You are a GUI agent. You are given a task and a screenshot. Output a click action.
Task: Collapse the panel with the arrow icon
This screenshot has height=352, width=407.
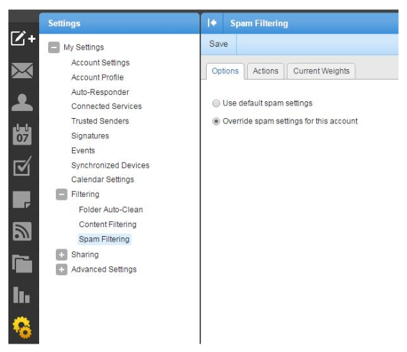pyautogui.click(x=212, y=23)
